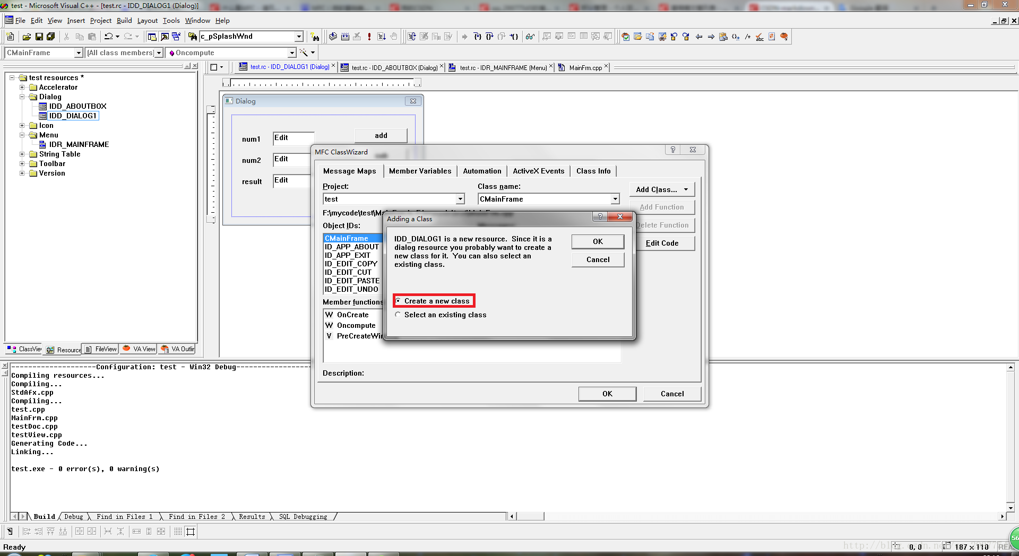The image size is (1019, 556).
Task: Switch to the FileView workspace tab
Action: tap(101, 349)
